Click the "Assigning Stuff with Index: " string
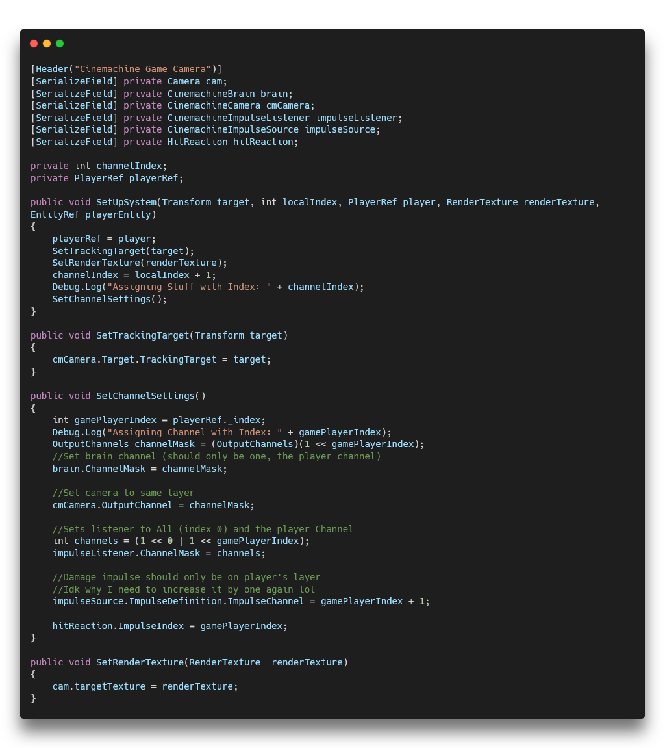This screenshot has width=665, height=748. (x=189, y=287)
